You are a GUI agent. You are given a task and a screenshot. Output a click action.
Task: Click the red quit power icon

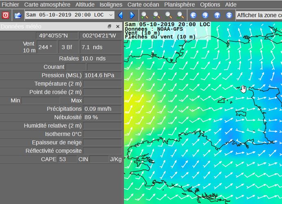point(5,15)
